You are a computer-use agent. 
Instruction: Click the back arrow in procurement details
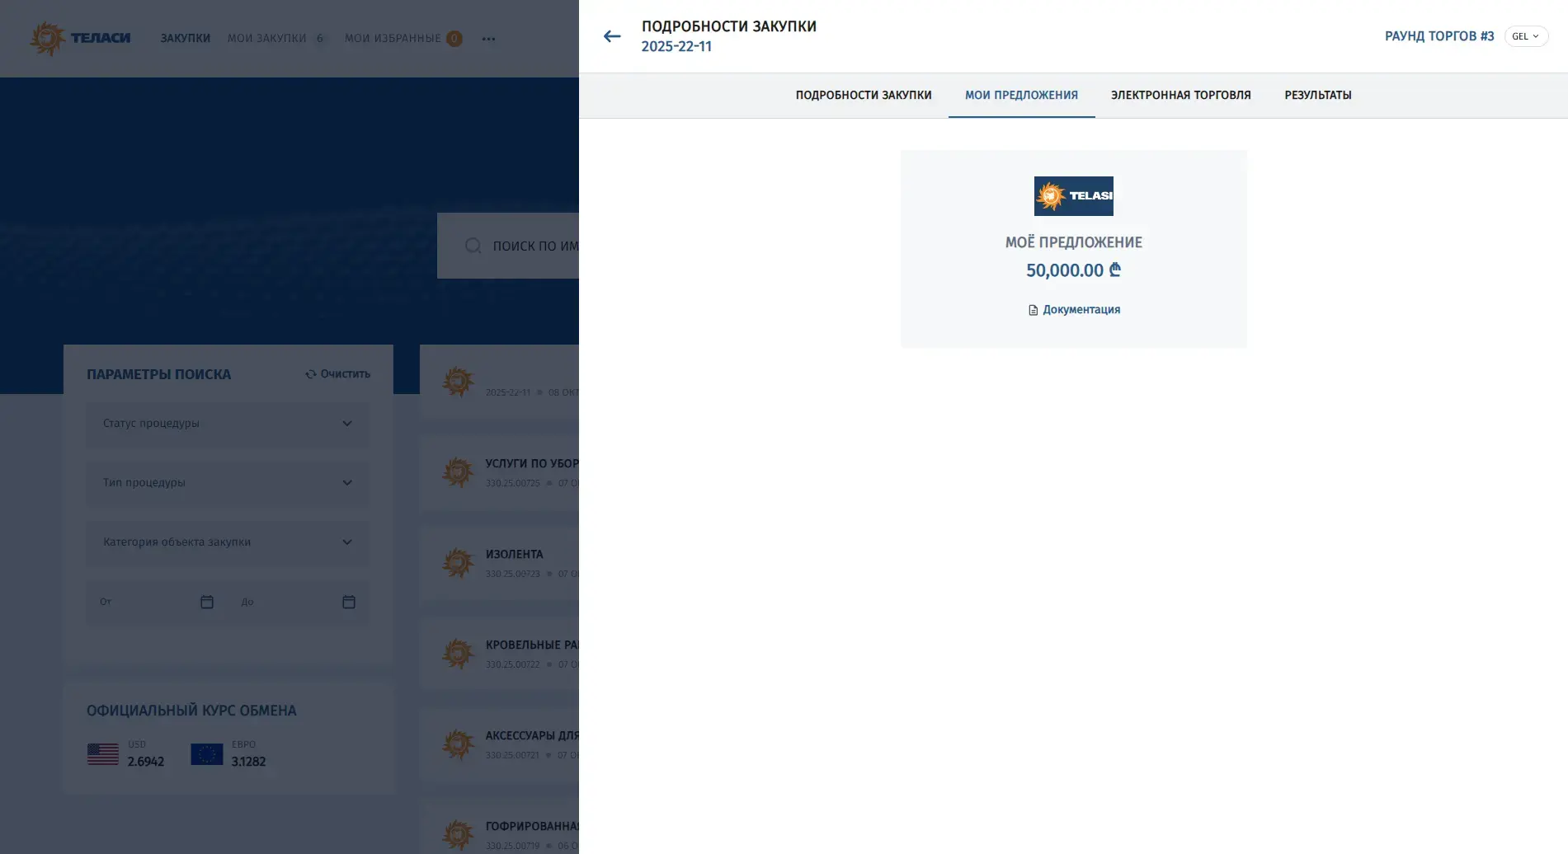coord(611,36)
